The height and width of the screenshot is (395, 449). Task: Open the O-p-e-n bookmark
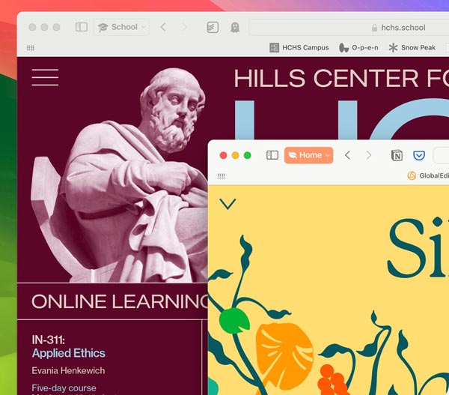click(358, 48)
